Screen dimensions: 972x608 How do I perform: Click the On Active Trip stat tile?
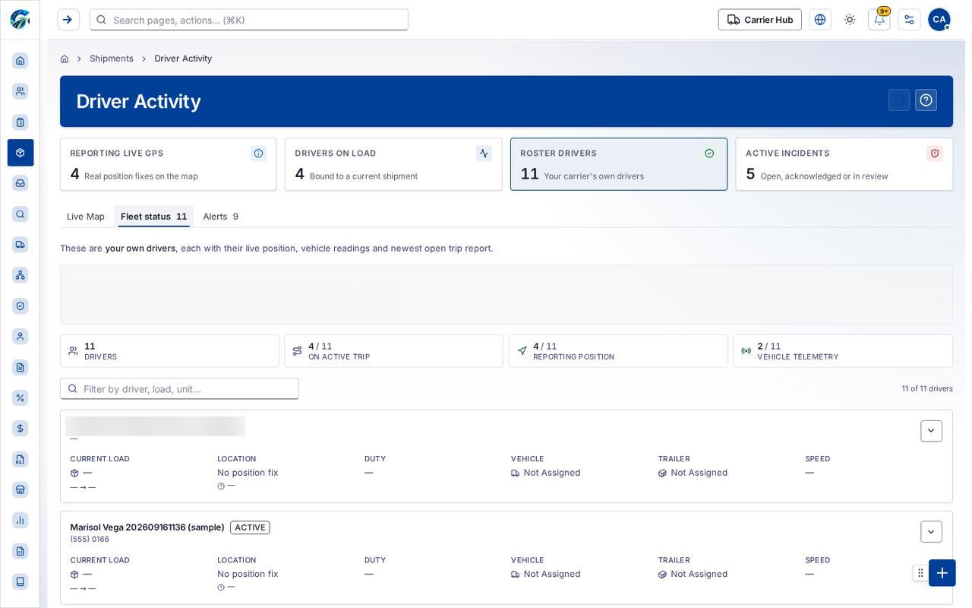(x=393, y=351)
